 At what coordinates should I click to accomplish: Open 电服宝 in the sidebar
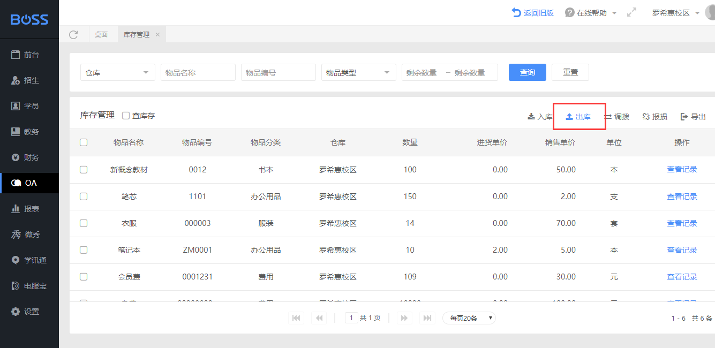(29, 286)
